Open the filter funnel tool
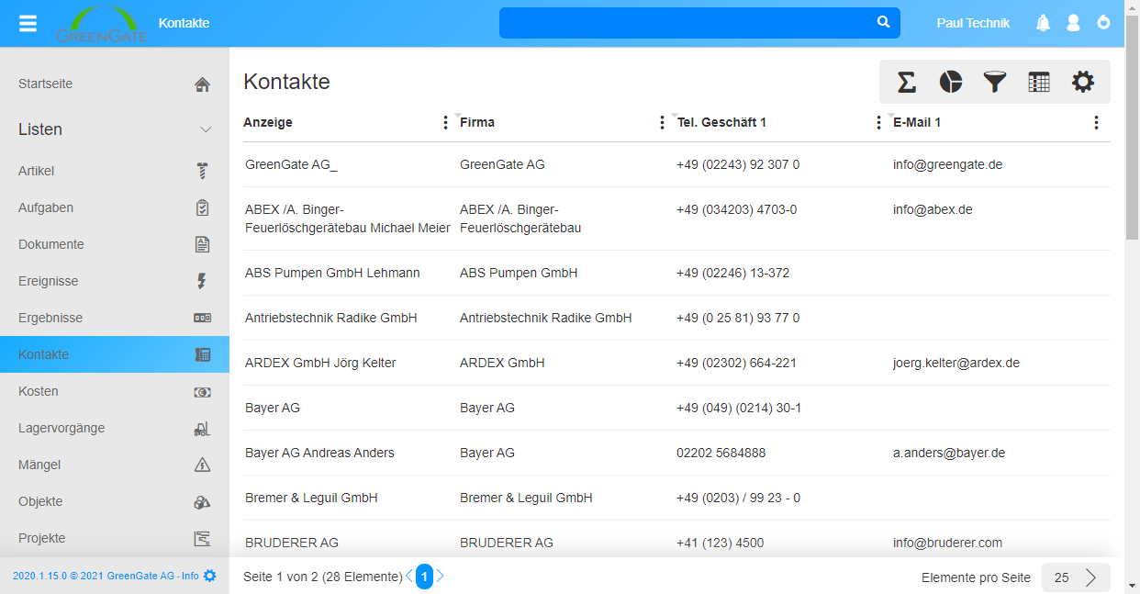This screenshot has width=1140, height=594. tap(995, 82)
